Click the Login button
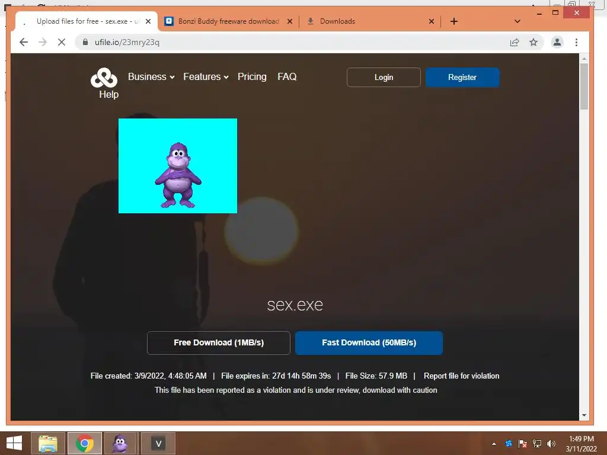This screenshot has height=455, width=607. coord(384,78)
